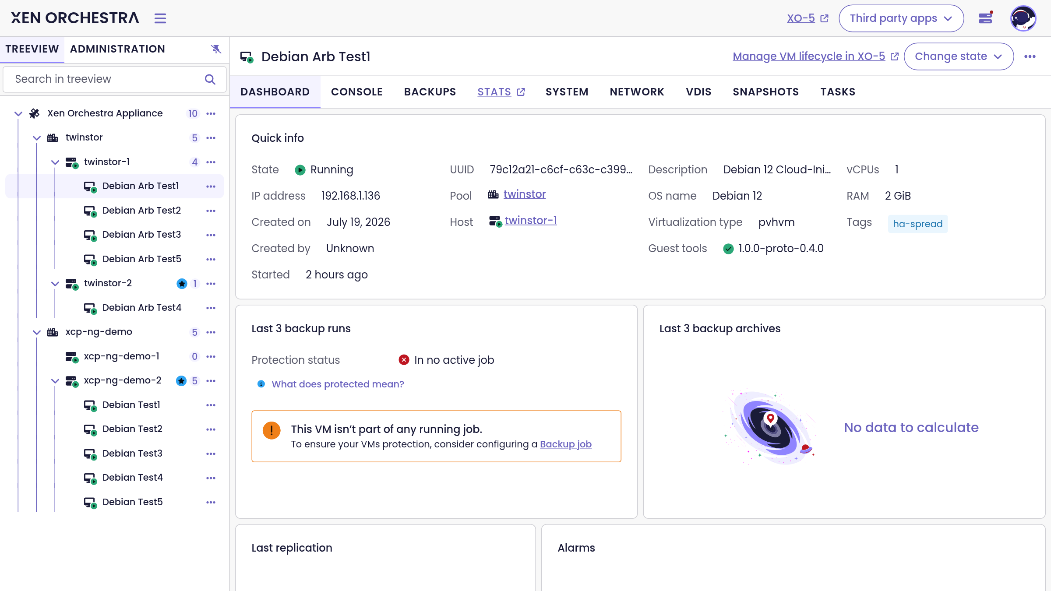Viewport: 1051px width, 591px height.
Task: Open the Stats tab external link
Action: (501, 92)
